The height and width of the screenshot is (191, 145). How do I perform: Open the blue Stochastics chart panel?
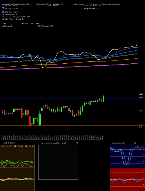(127, 156)
